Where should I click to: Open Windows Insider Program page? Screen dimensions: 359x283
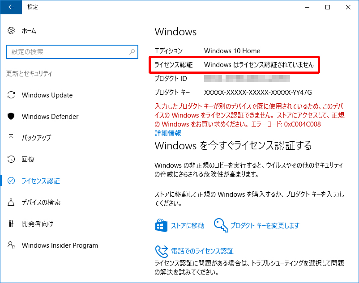click(x=60, y=245)
